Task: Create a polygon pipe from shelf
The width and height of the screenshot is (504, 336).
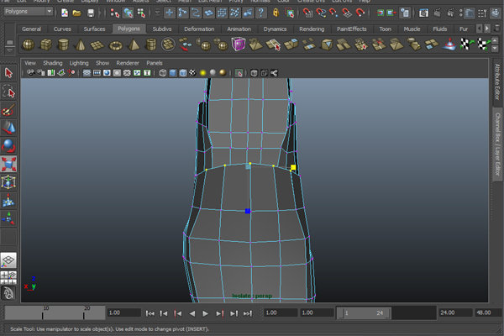Action: coord(150,45)
